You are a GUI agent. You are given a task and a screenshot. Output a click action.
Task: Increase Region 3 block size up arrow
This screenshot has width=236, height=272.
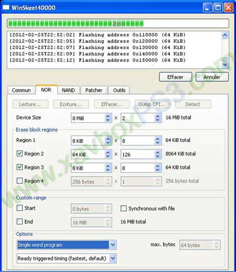(x=108, y=166)
